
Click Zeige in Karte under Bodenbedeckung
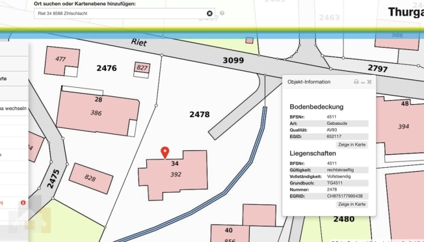coord(352,144)
